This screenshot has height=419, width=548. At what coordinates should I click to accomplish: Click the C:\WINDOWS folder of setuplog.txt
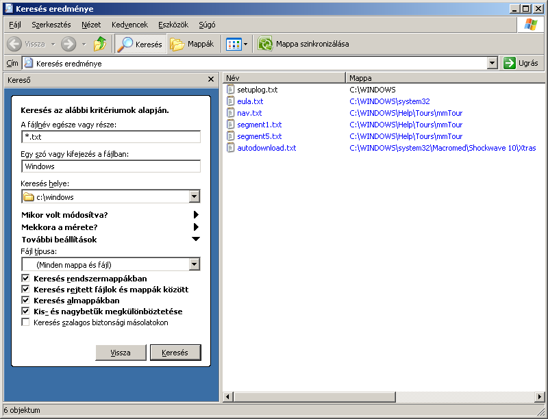click(373, 90)
